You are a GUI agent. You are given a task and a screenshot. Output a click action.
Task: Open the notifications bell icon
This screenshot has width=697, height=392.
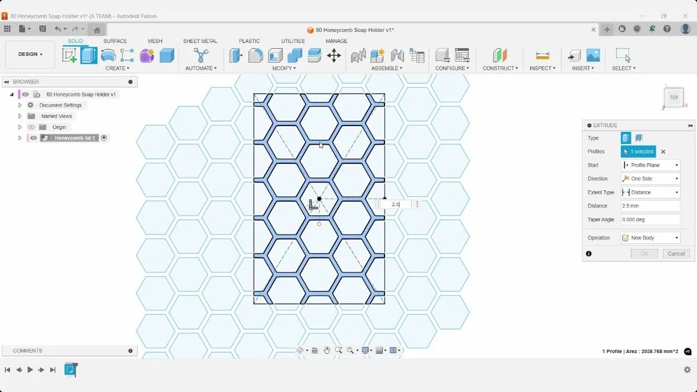(652, 29)
